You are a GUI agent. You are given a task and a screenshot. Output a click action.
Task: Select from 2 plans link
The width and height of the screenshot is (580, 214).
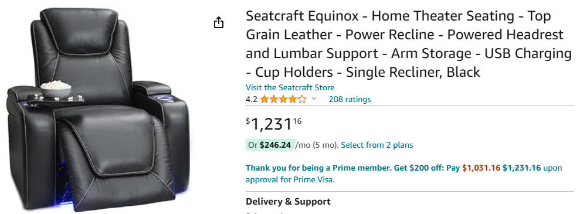click(377, 145)
